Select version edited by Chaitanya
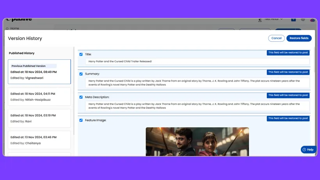The height and width of the screenshot is (180, 320). 39,140
